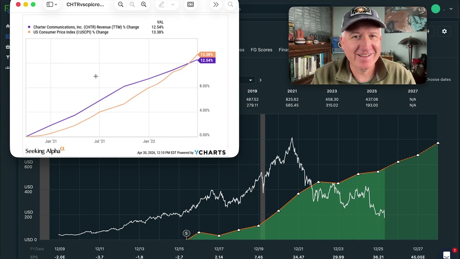Image resolution: width=460 pixels, height=259 pixels.
Task: Open users icon in FAST Graphs sidebar
Action: click(x=8, y=68)
